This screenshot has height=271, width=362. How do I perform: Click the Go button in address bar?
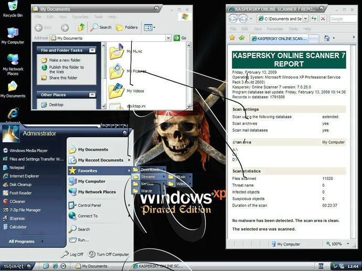tap(180, 38)
